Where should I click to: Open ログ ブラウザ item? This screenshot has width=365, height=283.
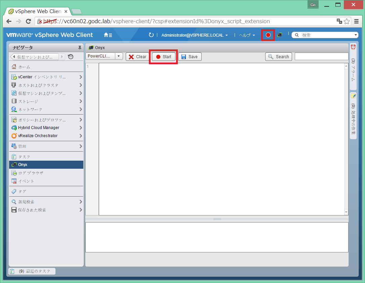click(46, 173)
